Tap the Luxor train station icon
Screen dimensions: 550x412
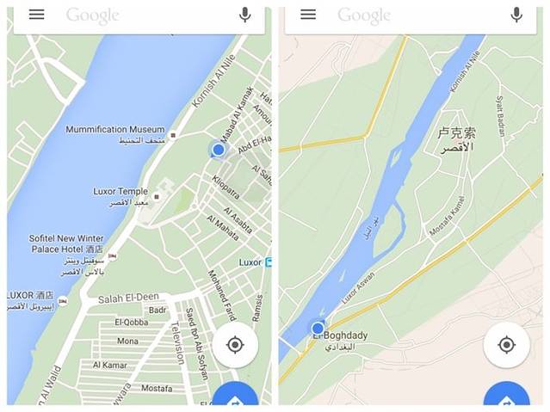(x=269, y=262)
